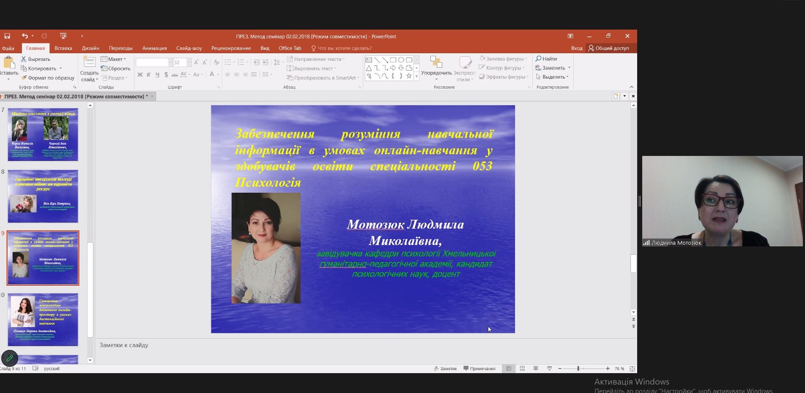Image resolution: width=805 pixels, height=393 pixels.
Task: Toggle Normal view button in status bar
Action: click(x=509, y=368)
